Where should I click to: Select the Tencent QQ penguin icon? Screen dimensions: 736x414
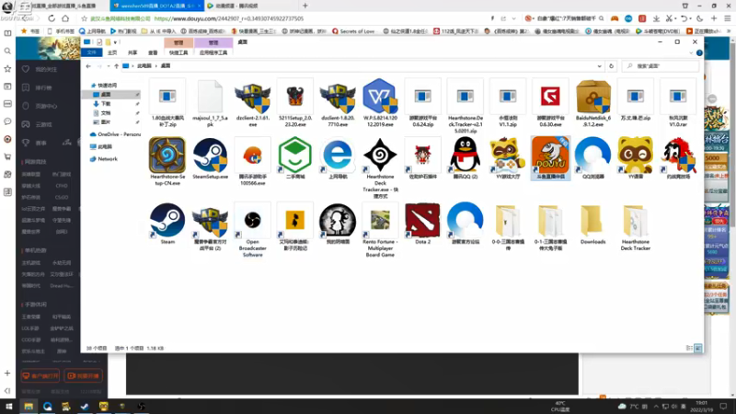pyautogui.click(x=465, y=155)
